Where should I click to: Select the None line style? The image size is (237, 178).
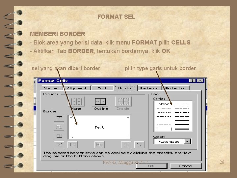click(x=164, y=104)
